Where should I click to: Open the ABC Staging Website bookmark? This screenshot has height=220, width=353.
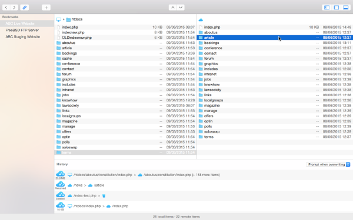point(27,37)
